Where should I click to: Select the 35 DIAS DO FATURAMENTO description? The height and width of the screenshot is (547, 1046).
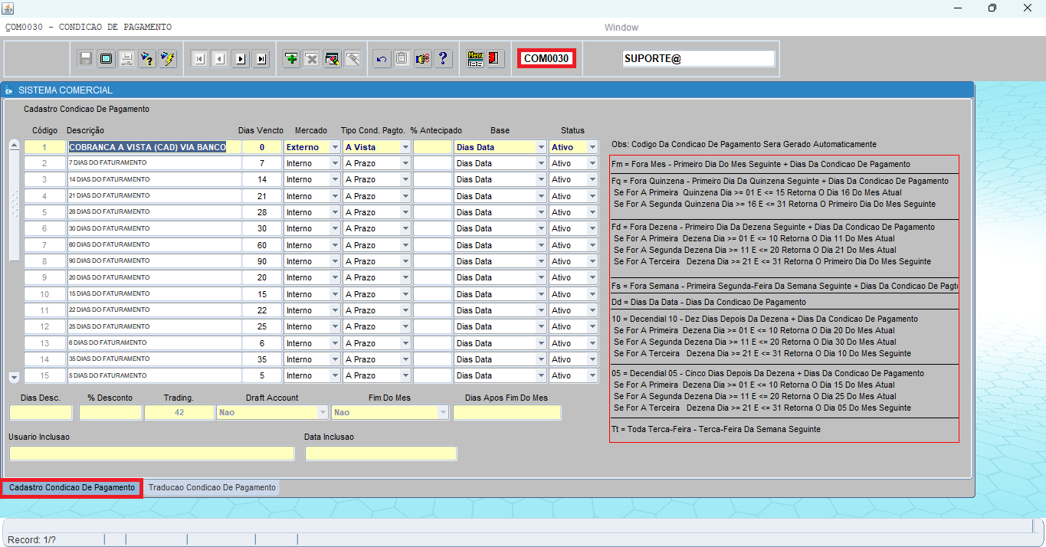point(154,359)
